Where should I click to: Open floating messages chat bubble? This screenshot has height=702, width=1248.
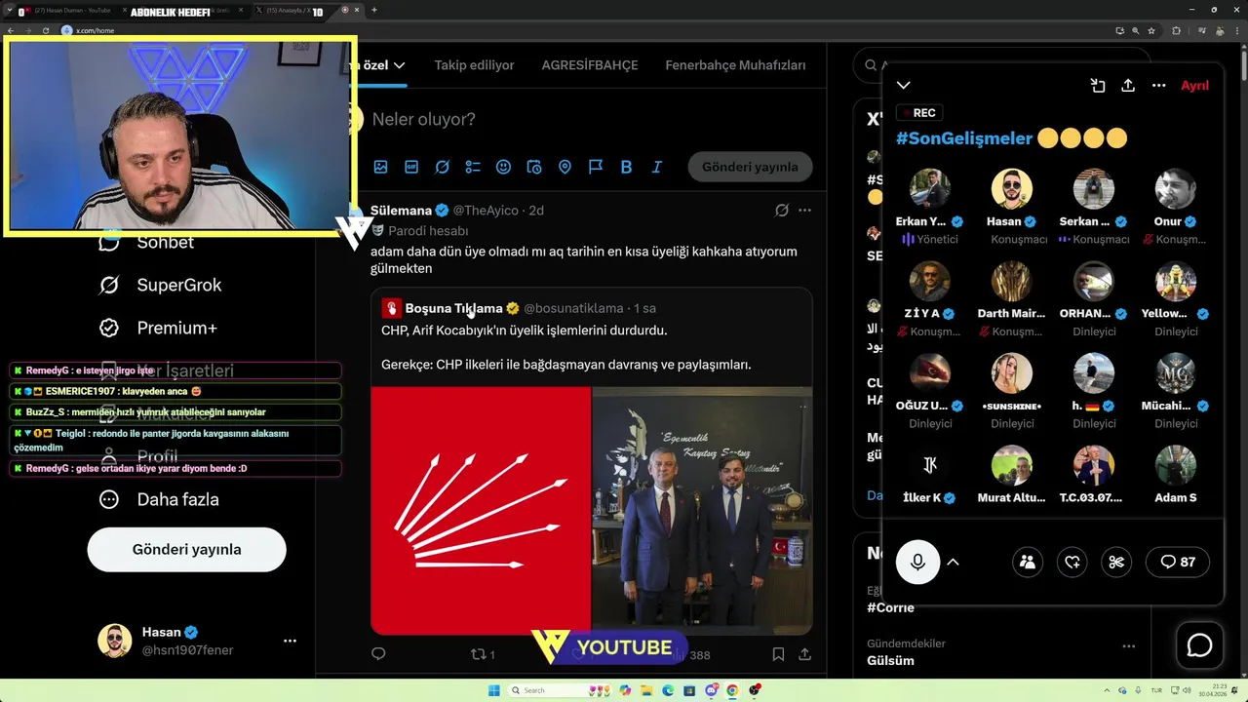1199,645
